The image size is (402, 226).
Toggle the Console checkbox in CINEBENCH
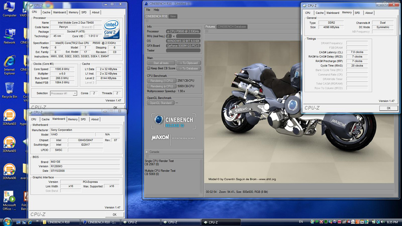[x=147, y=152]
